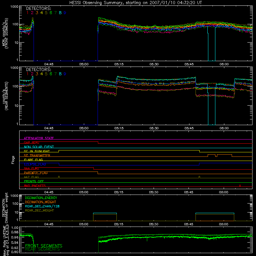Select olive AAZ_FLAG label above FRONTS_OFF
The height and width of the screenshot is (256, 256).
click(x=31, y=177)
